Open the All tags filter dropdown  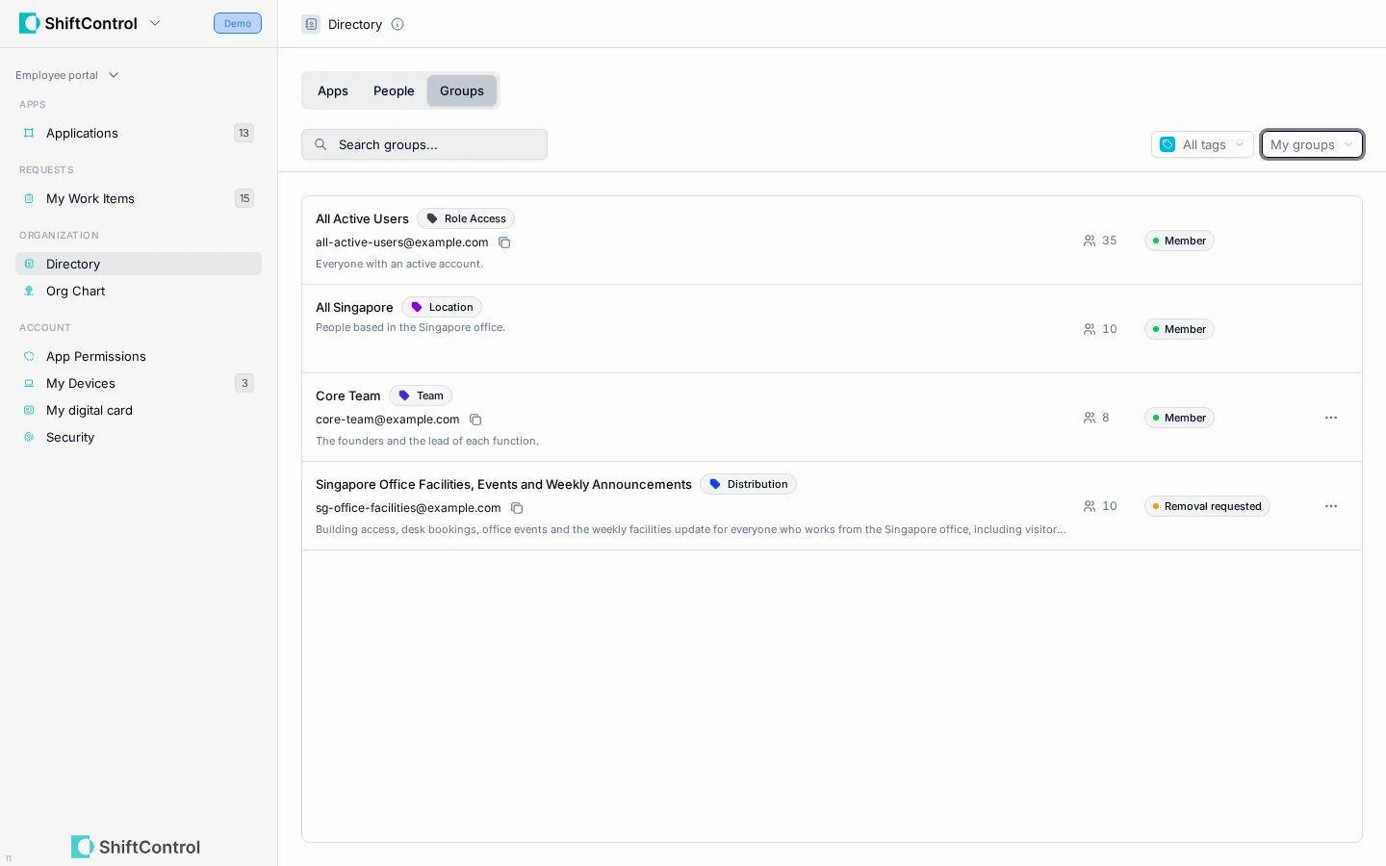[x=1202, y=144]
